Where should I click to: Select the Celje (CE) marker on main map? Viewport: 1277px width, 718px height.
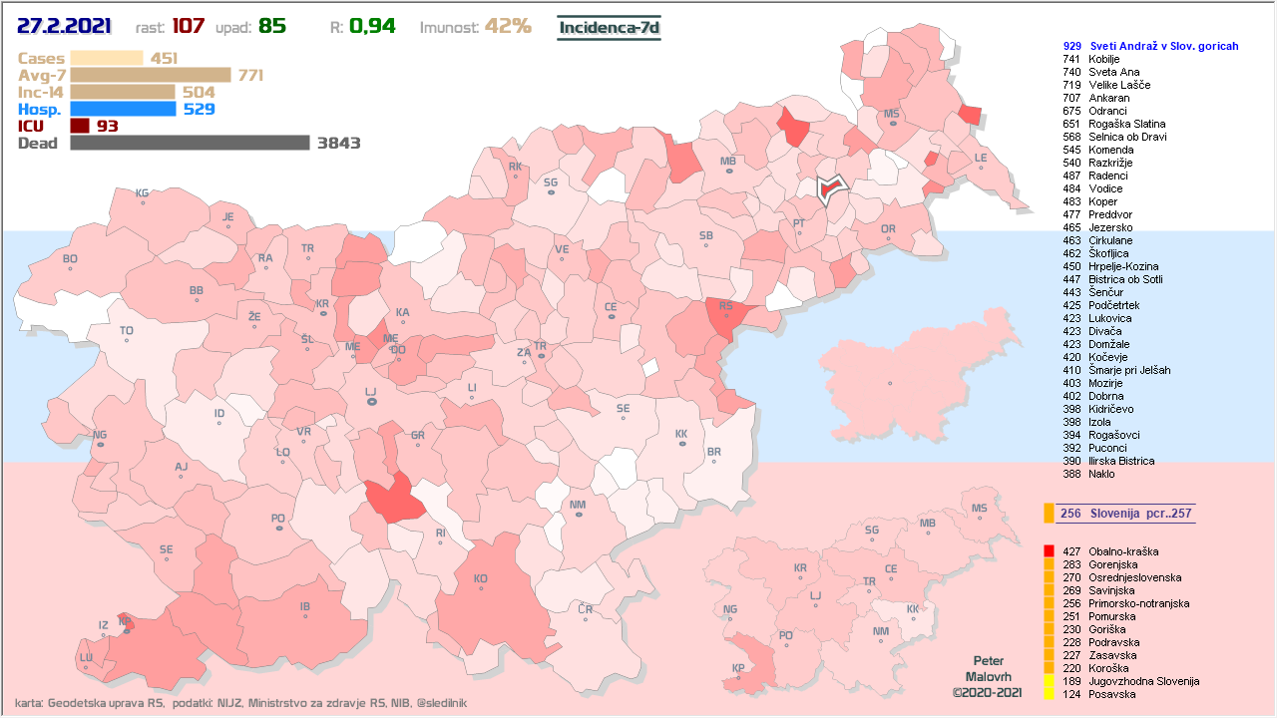point(611,317)
